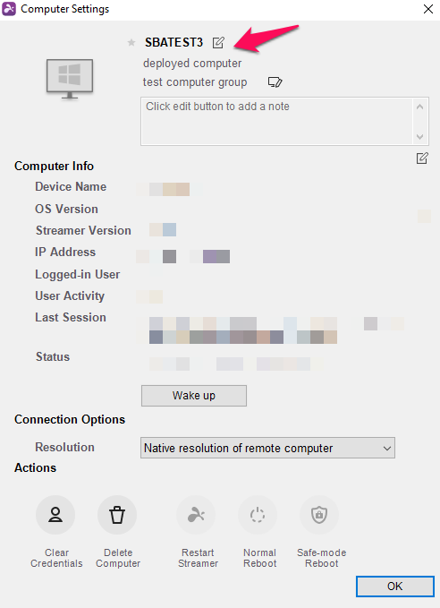
Task: Click the Normal Reboot icon
Action: (258, 515)
